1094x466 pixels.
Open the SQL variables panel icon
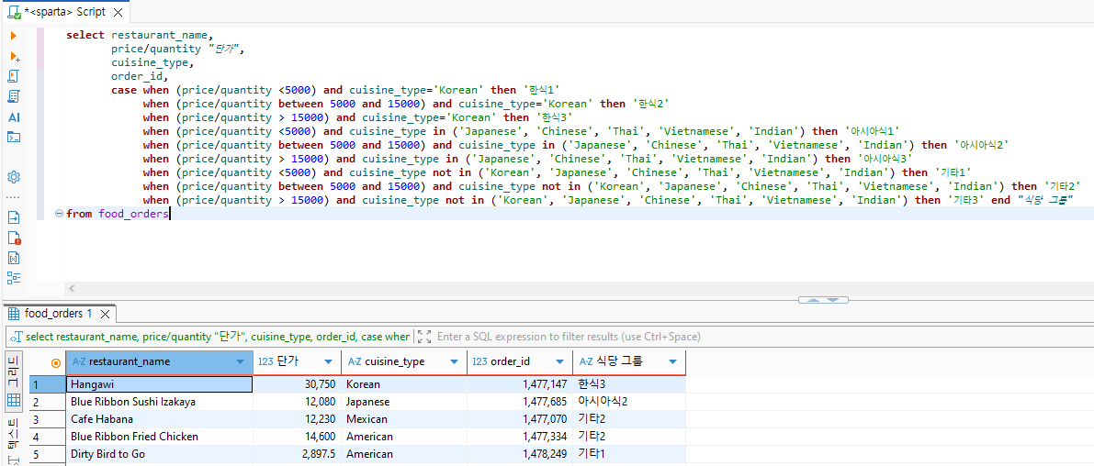point(13,258)
